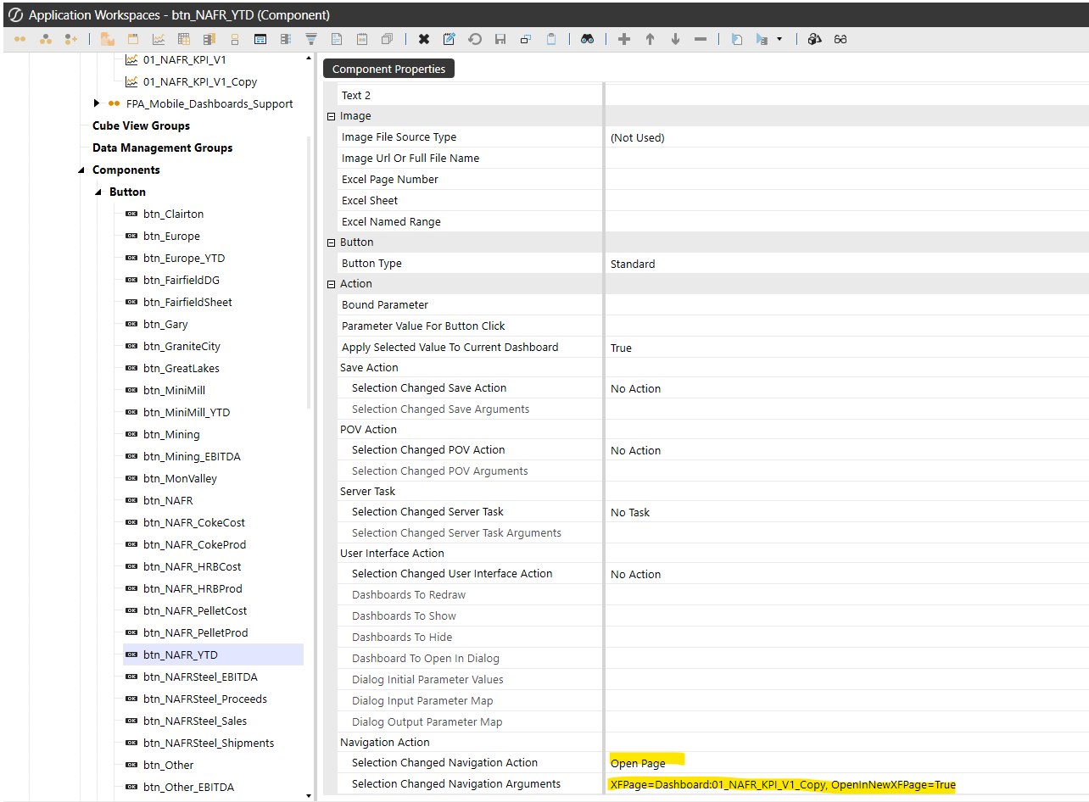1089x802 pixels.
Task: Click the tree panel scroll down arrow
Action: pos(308,795)
